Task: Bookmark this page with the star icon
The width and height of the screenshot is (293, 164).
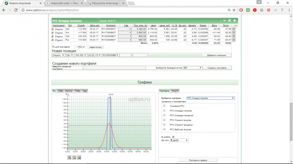Action: pos(235,10)
